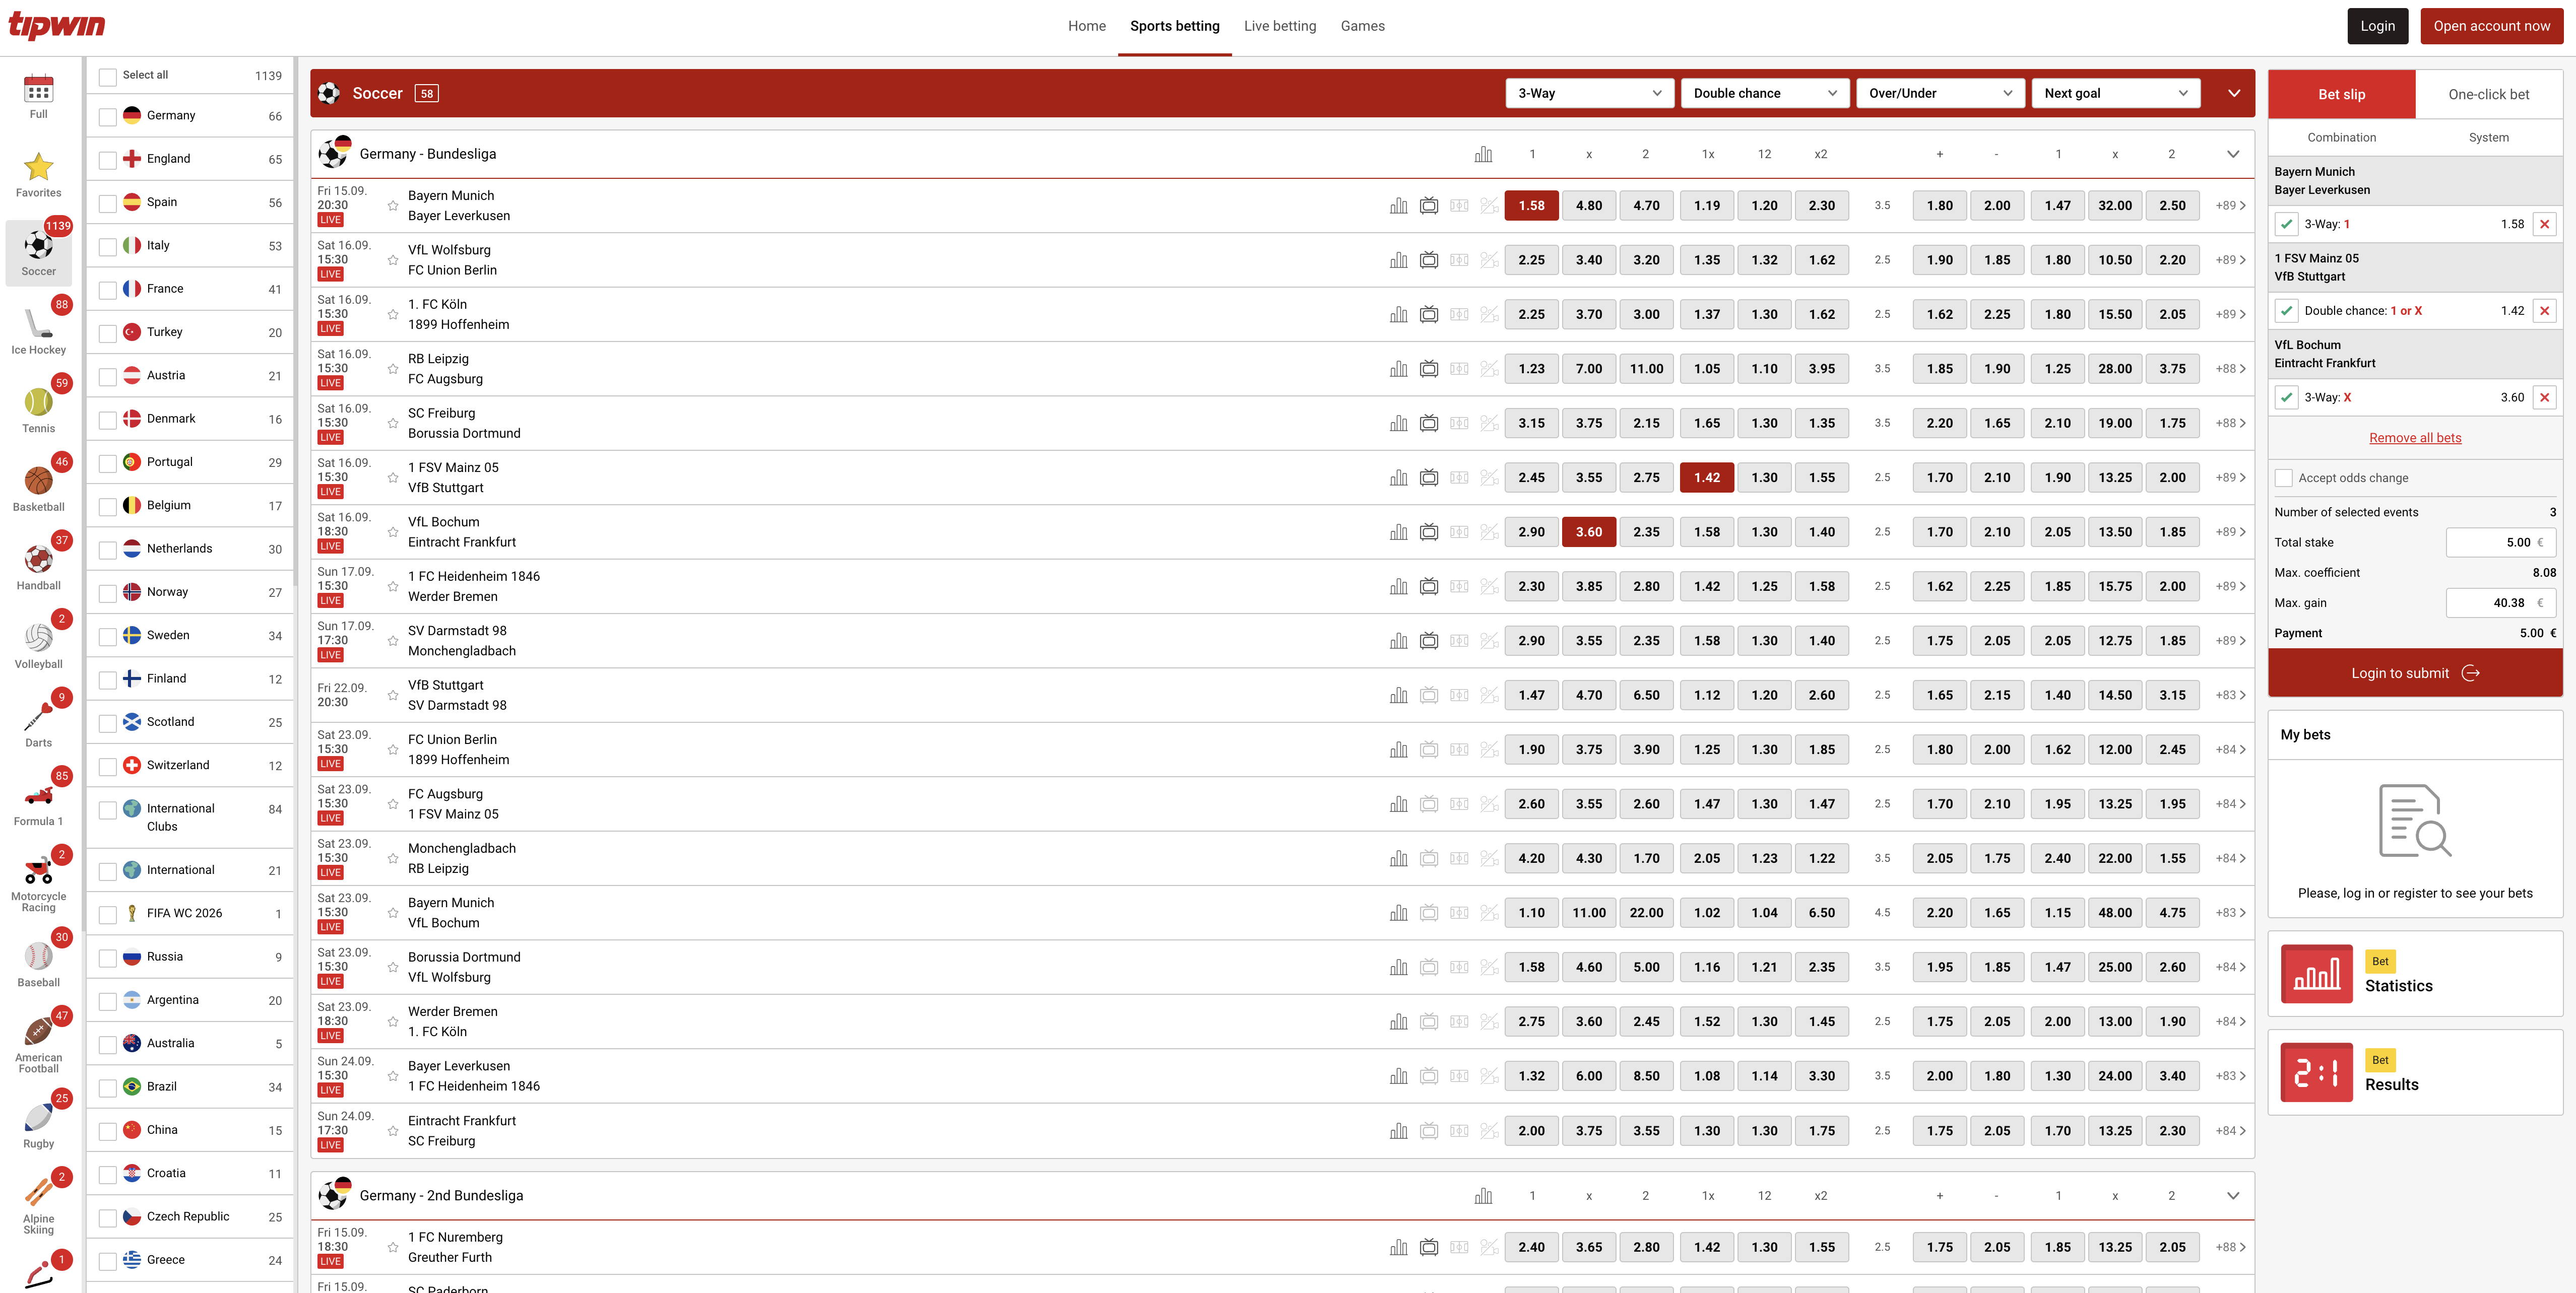Image resolution: width=2576 pixels, height=1293 pixels.
Task: Enable Accept odds change
Action: pos(2284,479)
